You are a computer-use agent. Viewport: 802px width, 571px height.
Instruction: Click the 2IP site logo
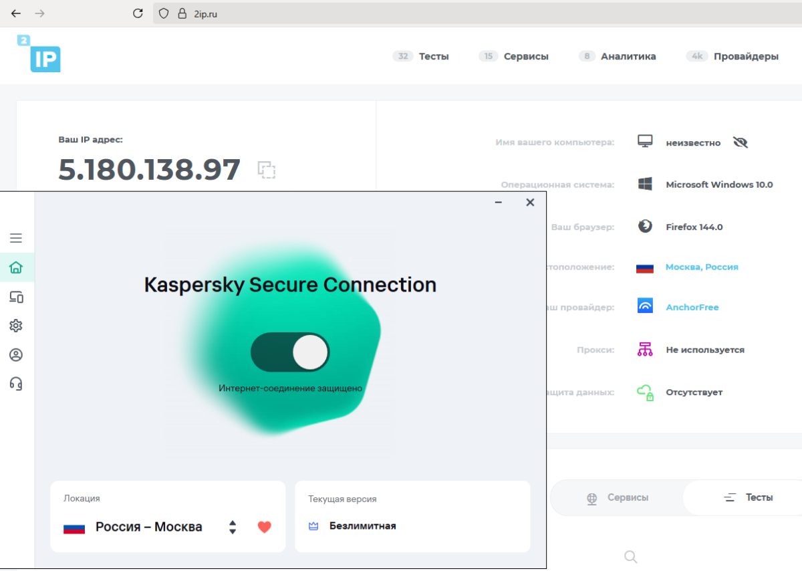39,53
